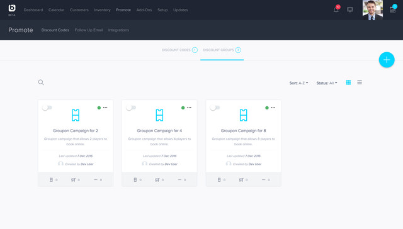Toggle the switch on Groupon Campaign for 2

click(47, 108)
